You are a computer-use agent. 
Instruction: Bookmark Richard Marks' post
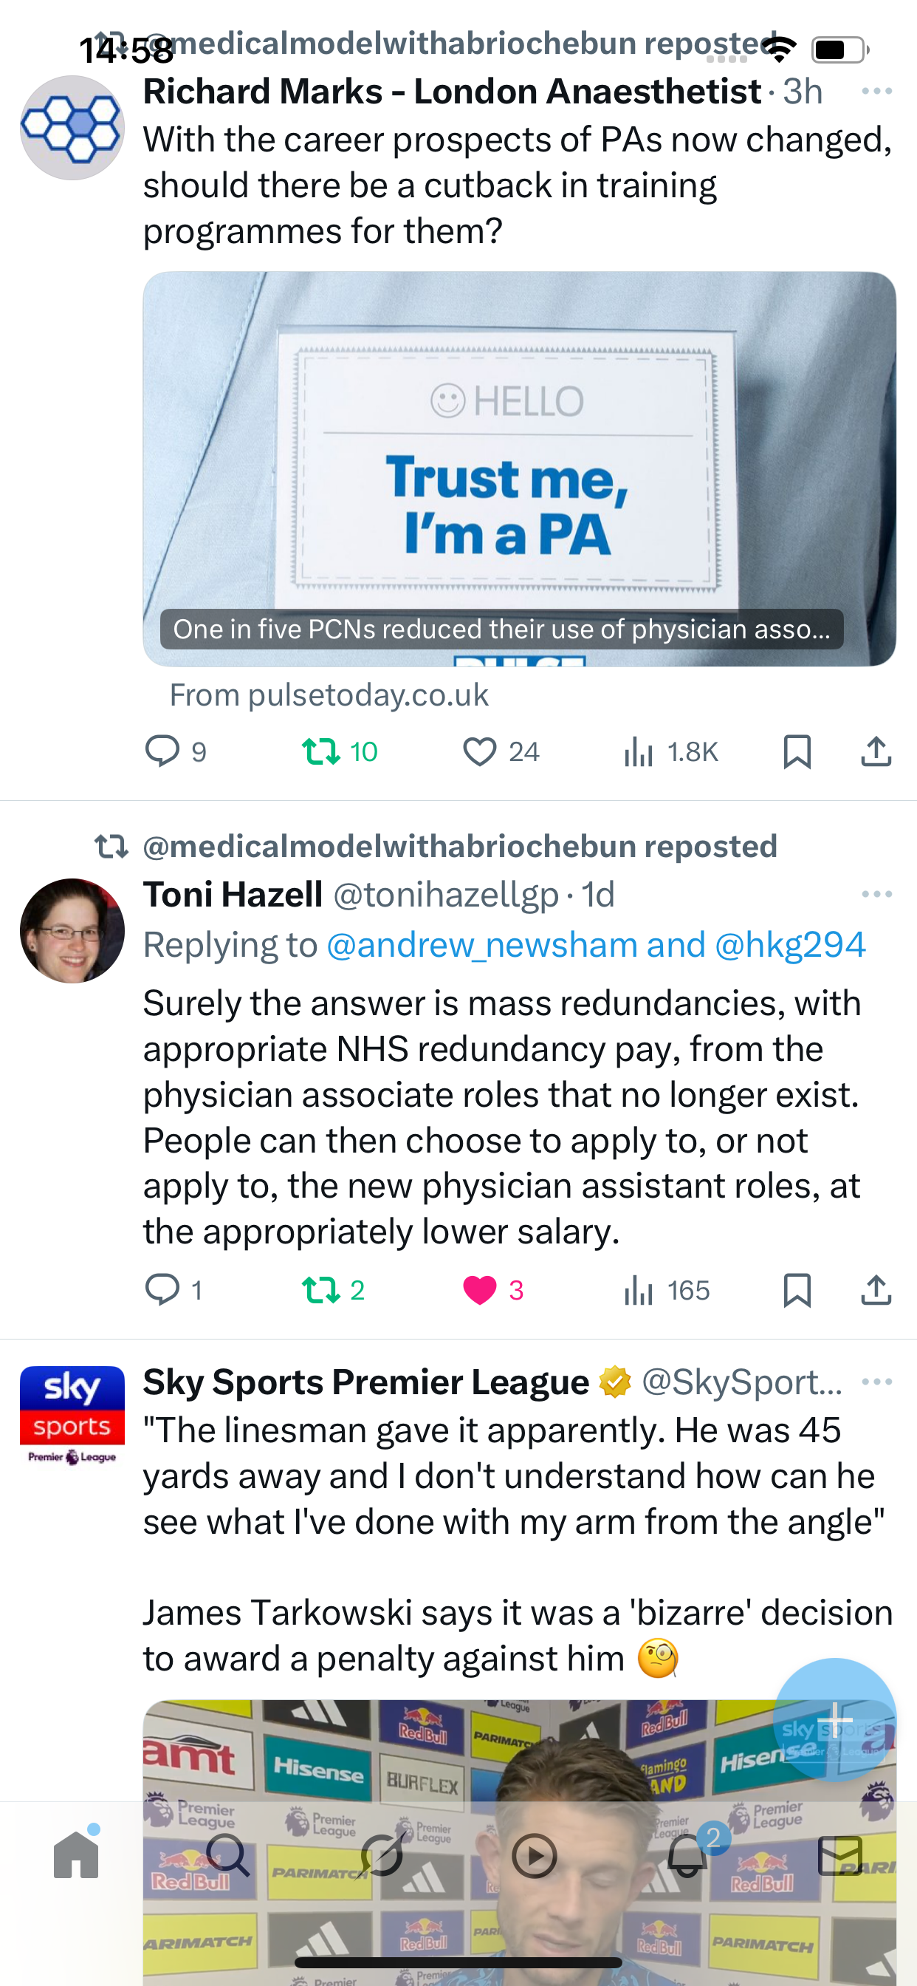click(x=797, y=751)
